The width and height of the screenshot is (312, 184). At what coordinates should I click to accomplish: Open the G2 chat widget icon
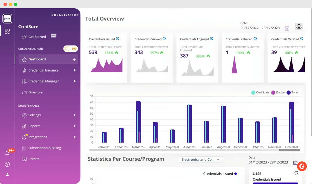click(302, 166)
